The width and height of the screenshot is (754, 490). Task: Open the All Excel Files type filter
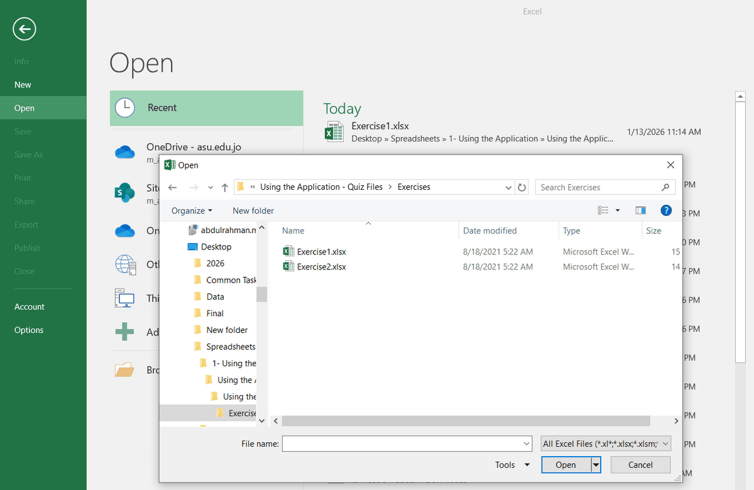(x=606, y=444)
